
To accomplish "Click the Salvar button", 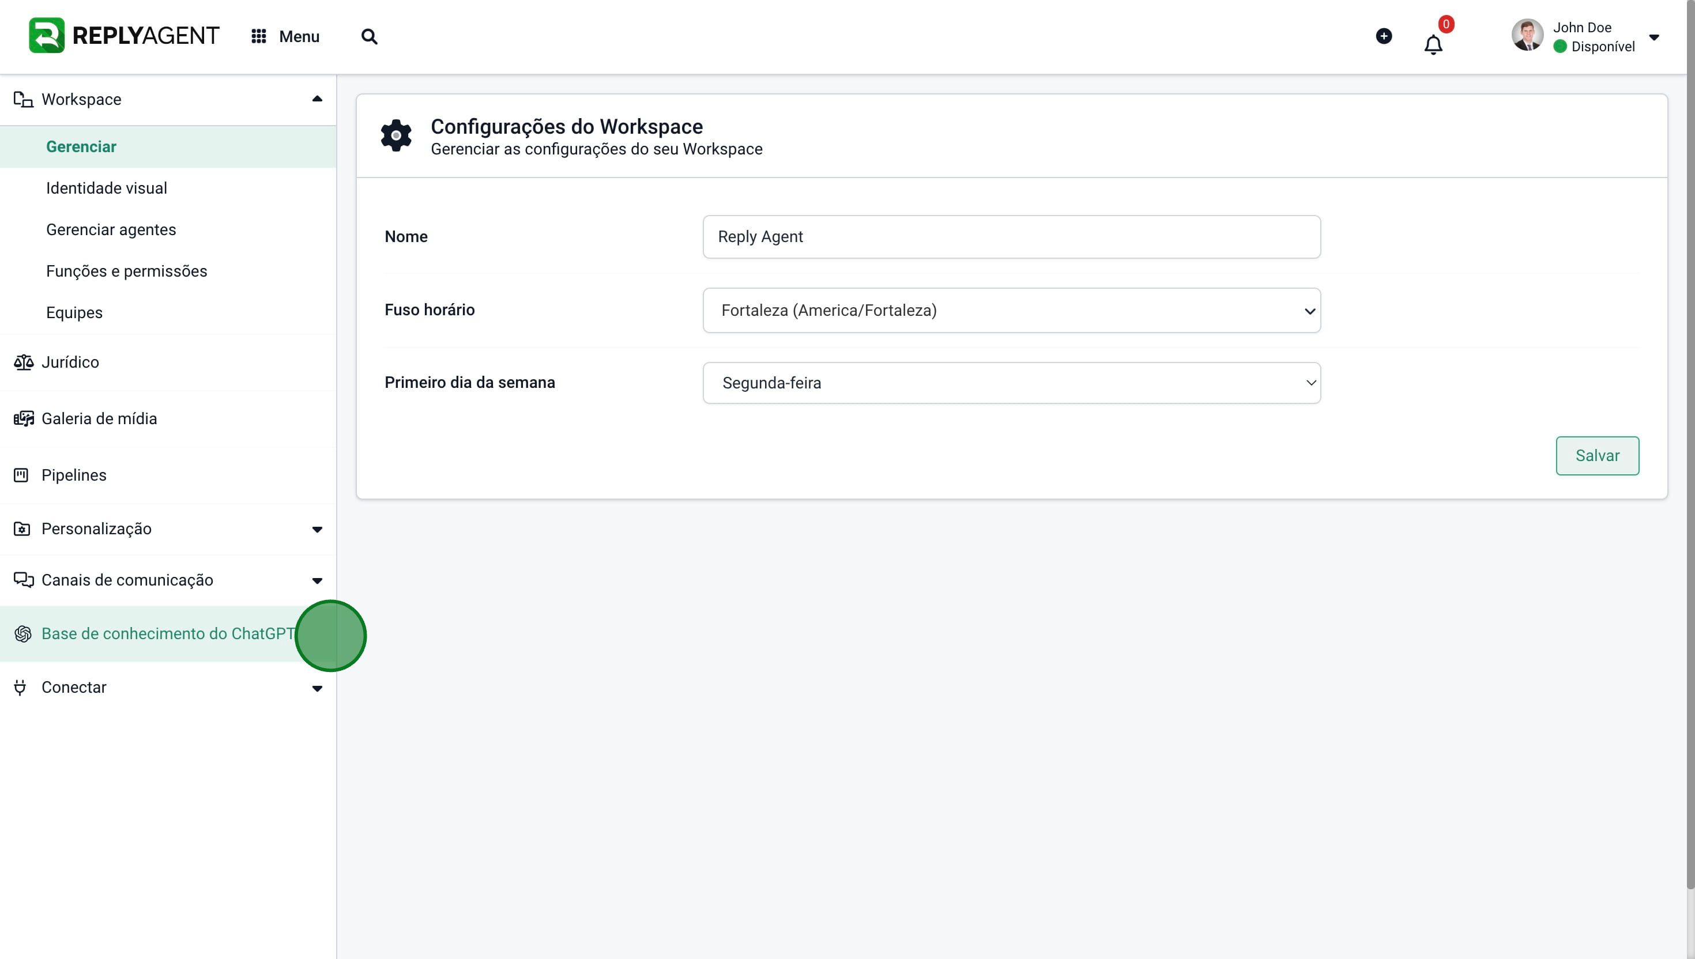I will pos(1597,456).
